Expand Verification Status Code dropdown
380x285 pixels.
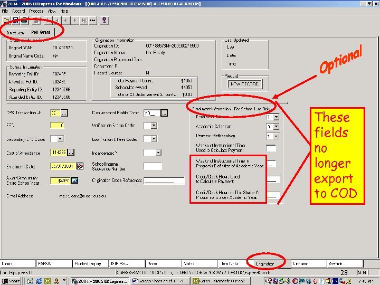pos(154,125)
